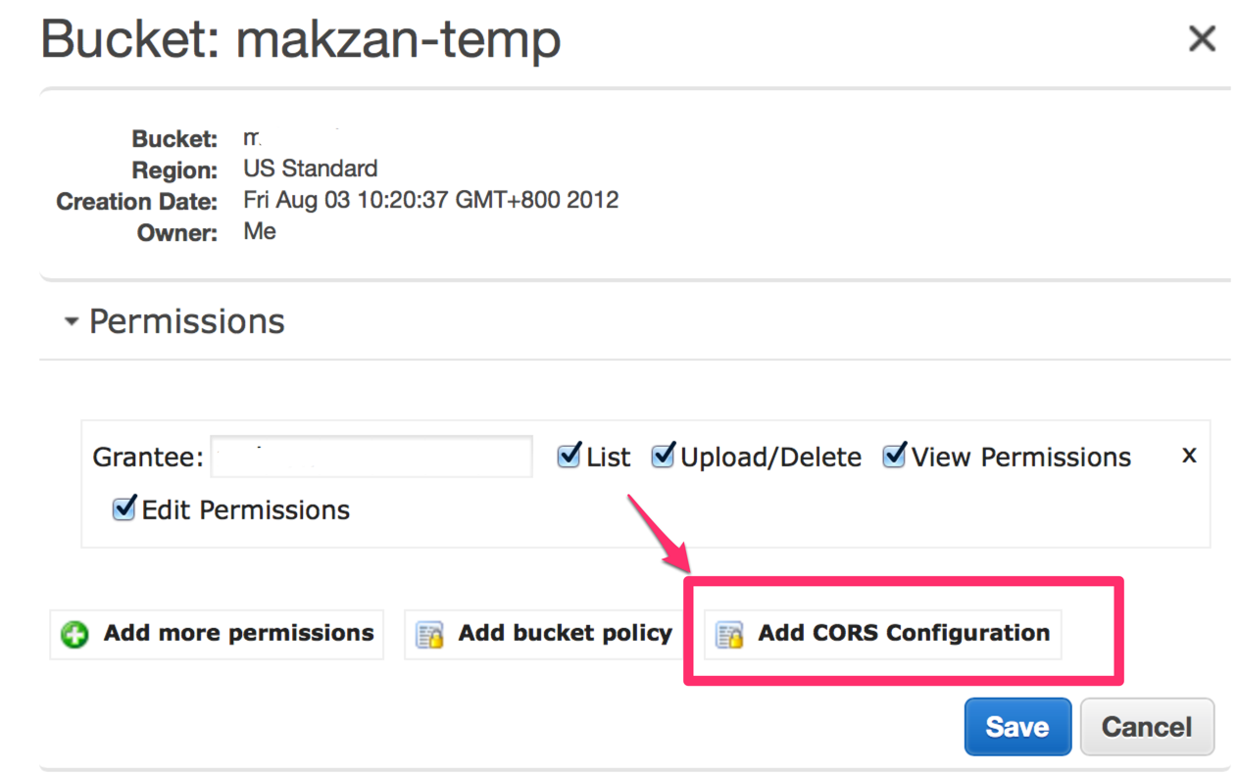Click the Grantee input field

[x=371, y=457]
